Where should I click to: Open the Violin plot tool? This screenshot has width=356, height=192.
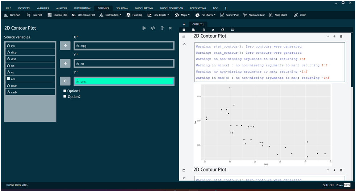coord(300,15)
